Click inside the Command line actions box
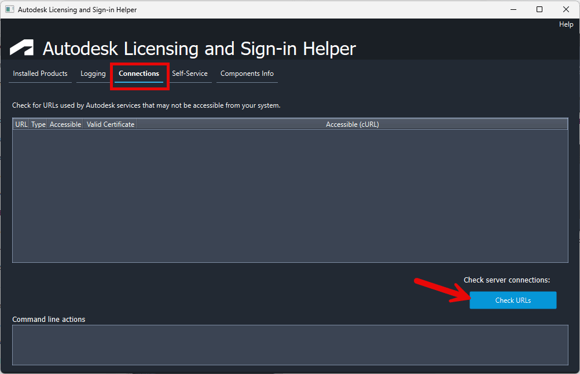The image size is (580, 374). [290, 345]
